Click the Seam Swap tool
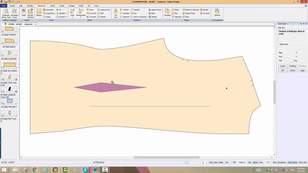The width and height of the screenshot is (308, 173). click(x=47, y=17)
